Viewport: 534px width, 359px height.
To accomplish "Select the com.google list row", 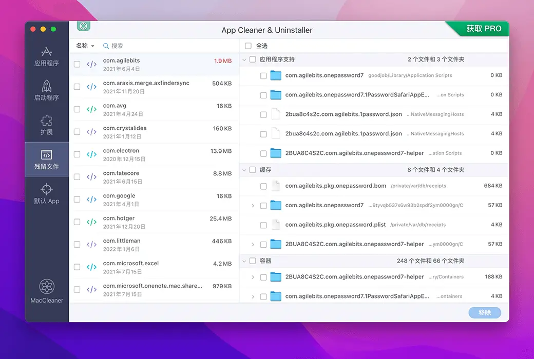I will click(154, 200).
